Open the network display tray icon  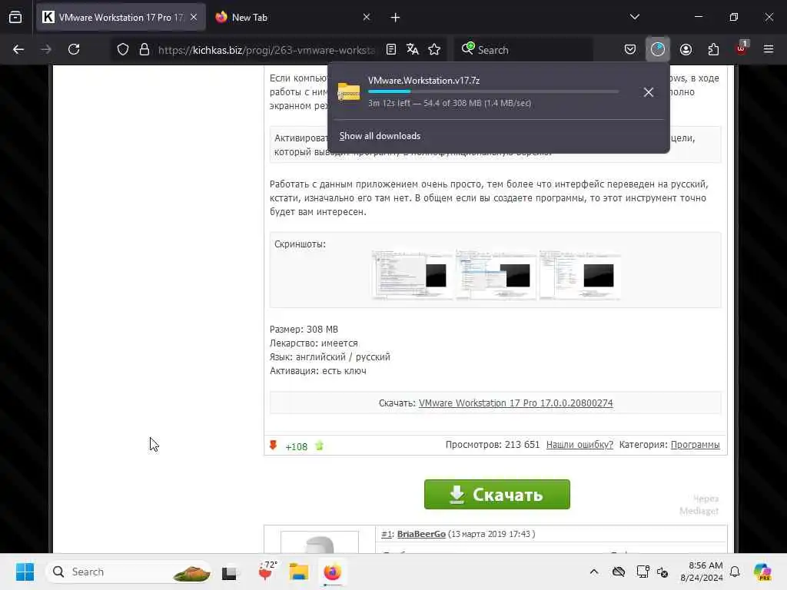(643, 572)
